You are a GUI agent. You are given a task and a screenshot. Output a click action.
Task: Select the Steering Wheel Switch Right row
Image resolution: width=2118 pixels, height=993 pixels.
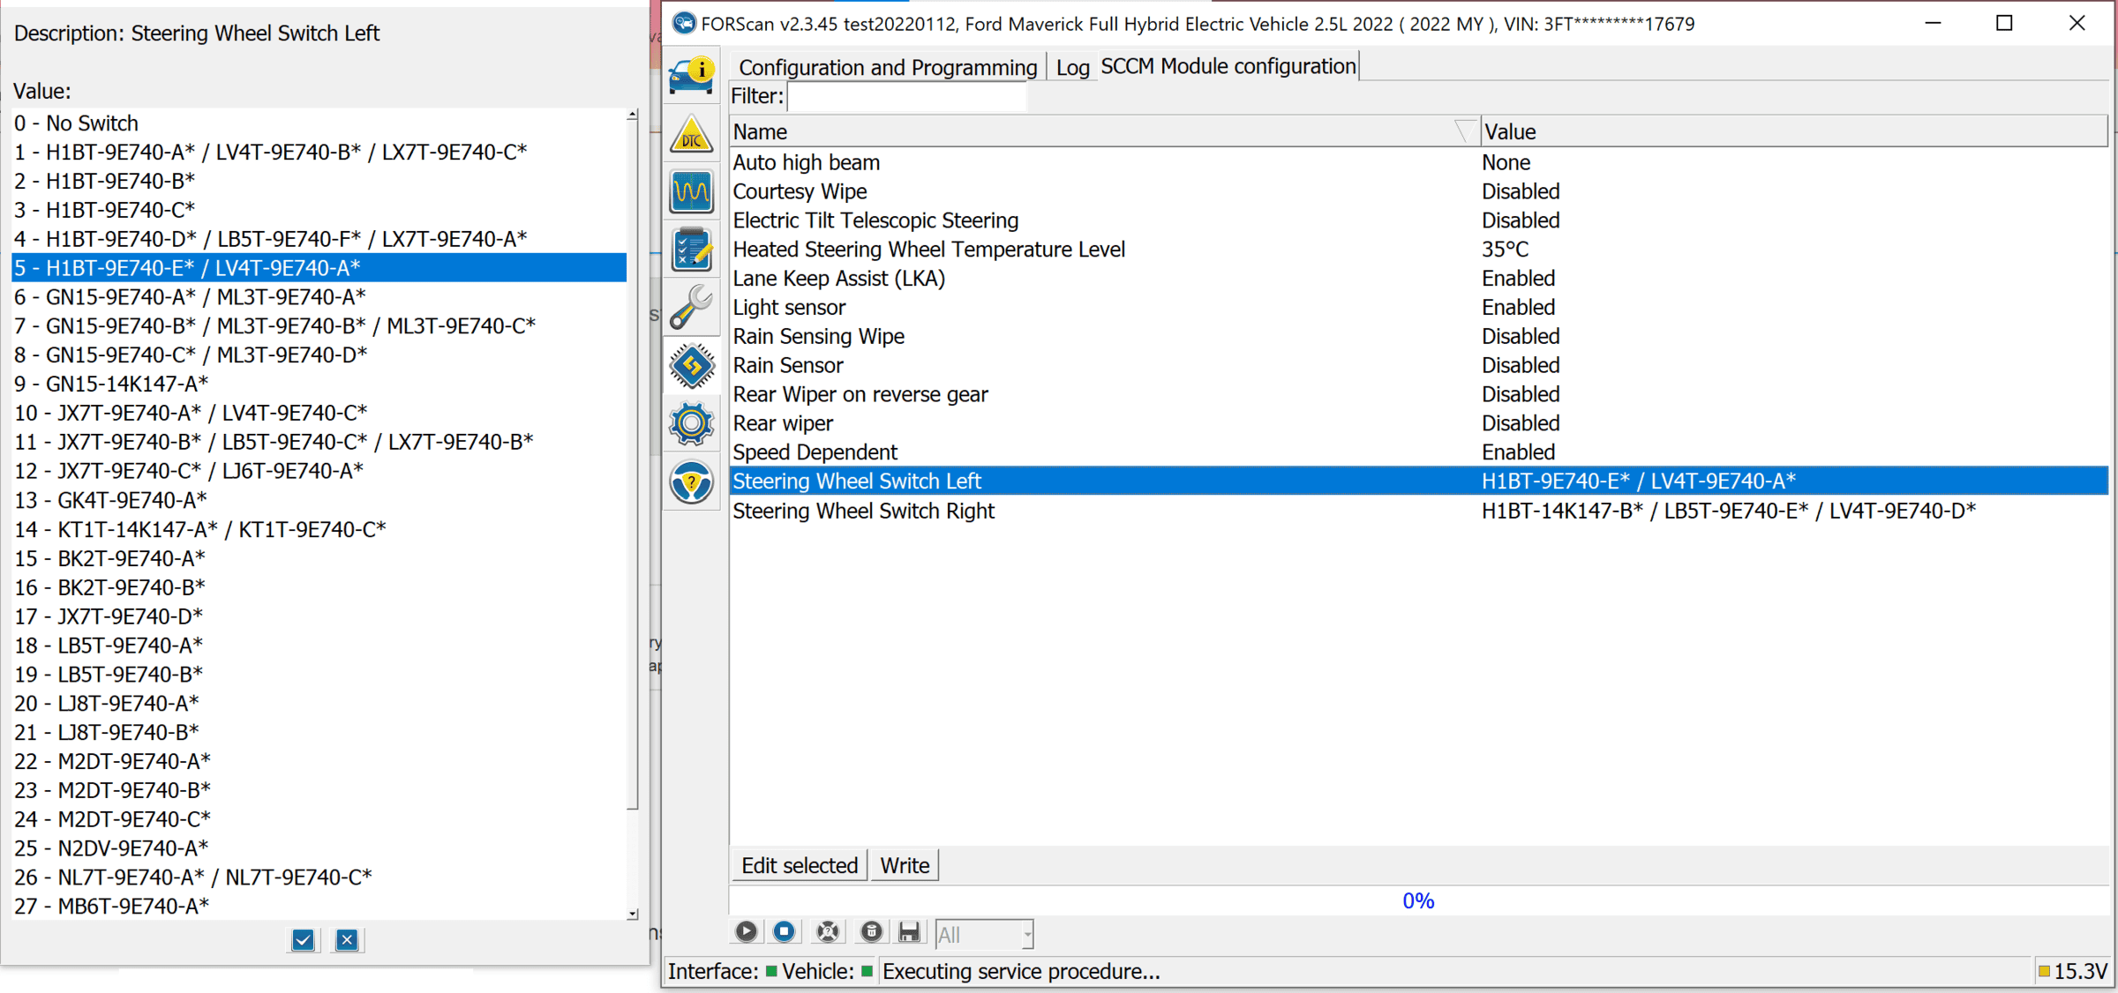1419,511
